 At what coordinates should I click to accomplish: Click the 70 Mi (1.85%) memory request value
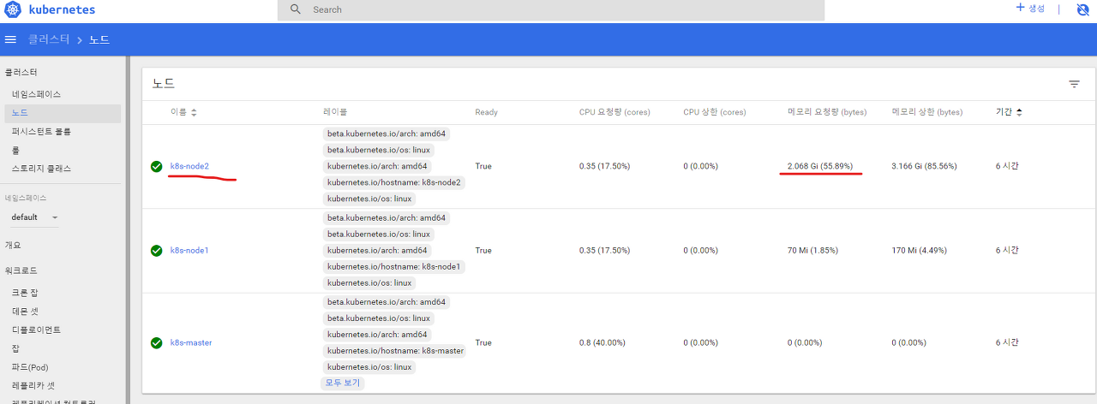pos(812,251)
